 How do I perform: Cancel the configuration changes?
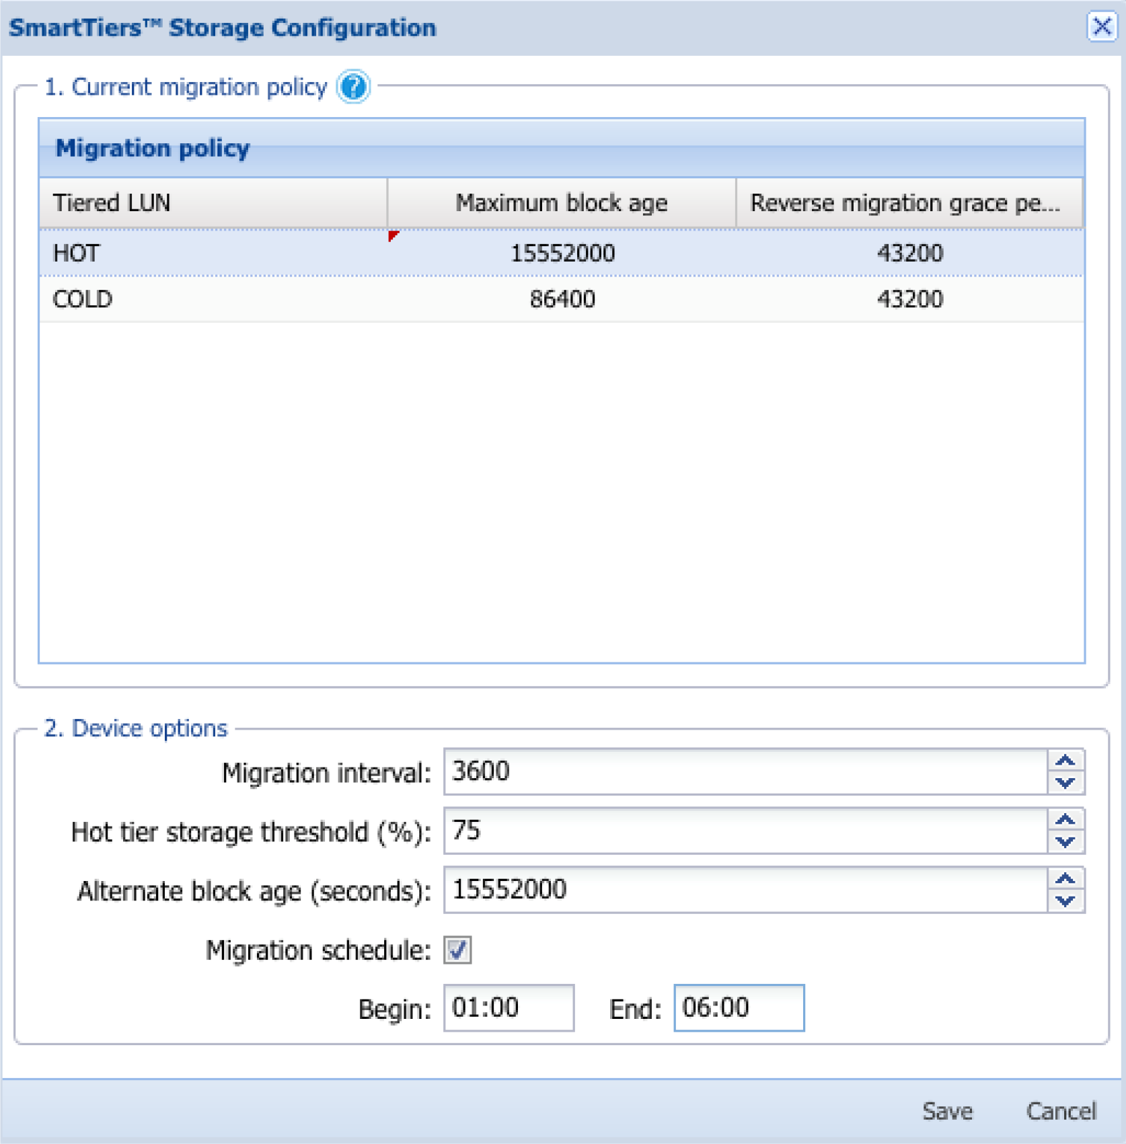click(1060, 1110)
